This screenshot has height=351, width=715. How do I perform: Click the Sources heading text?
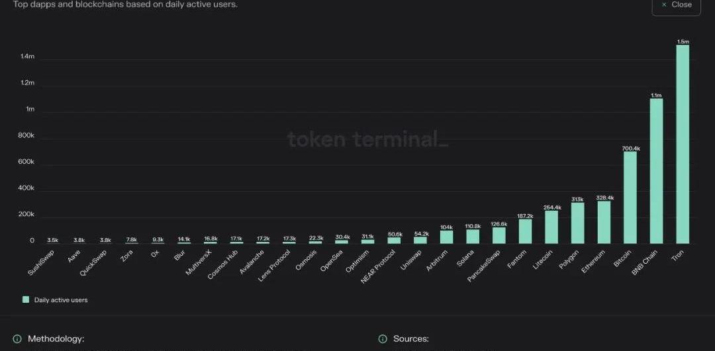(411, 339)
